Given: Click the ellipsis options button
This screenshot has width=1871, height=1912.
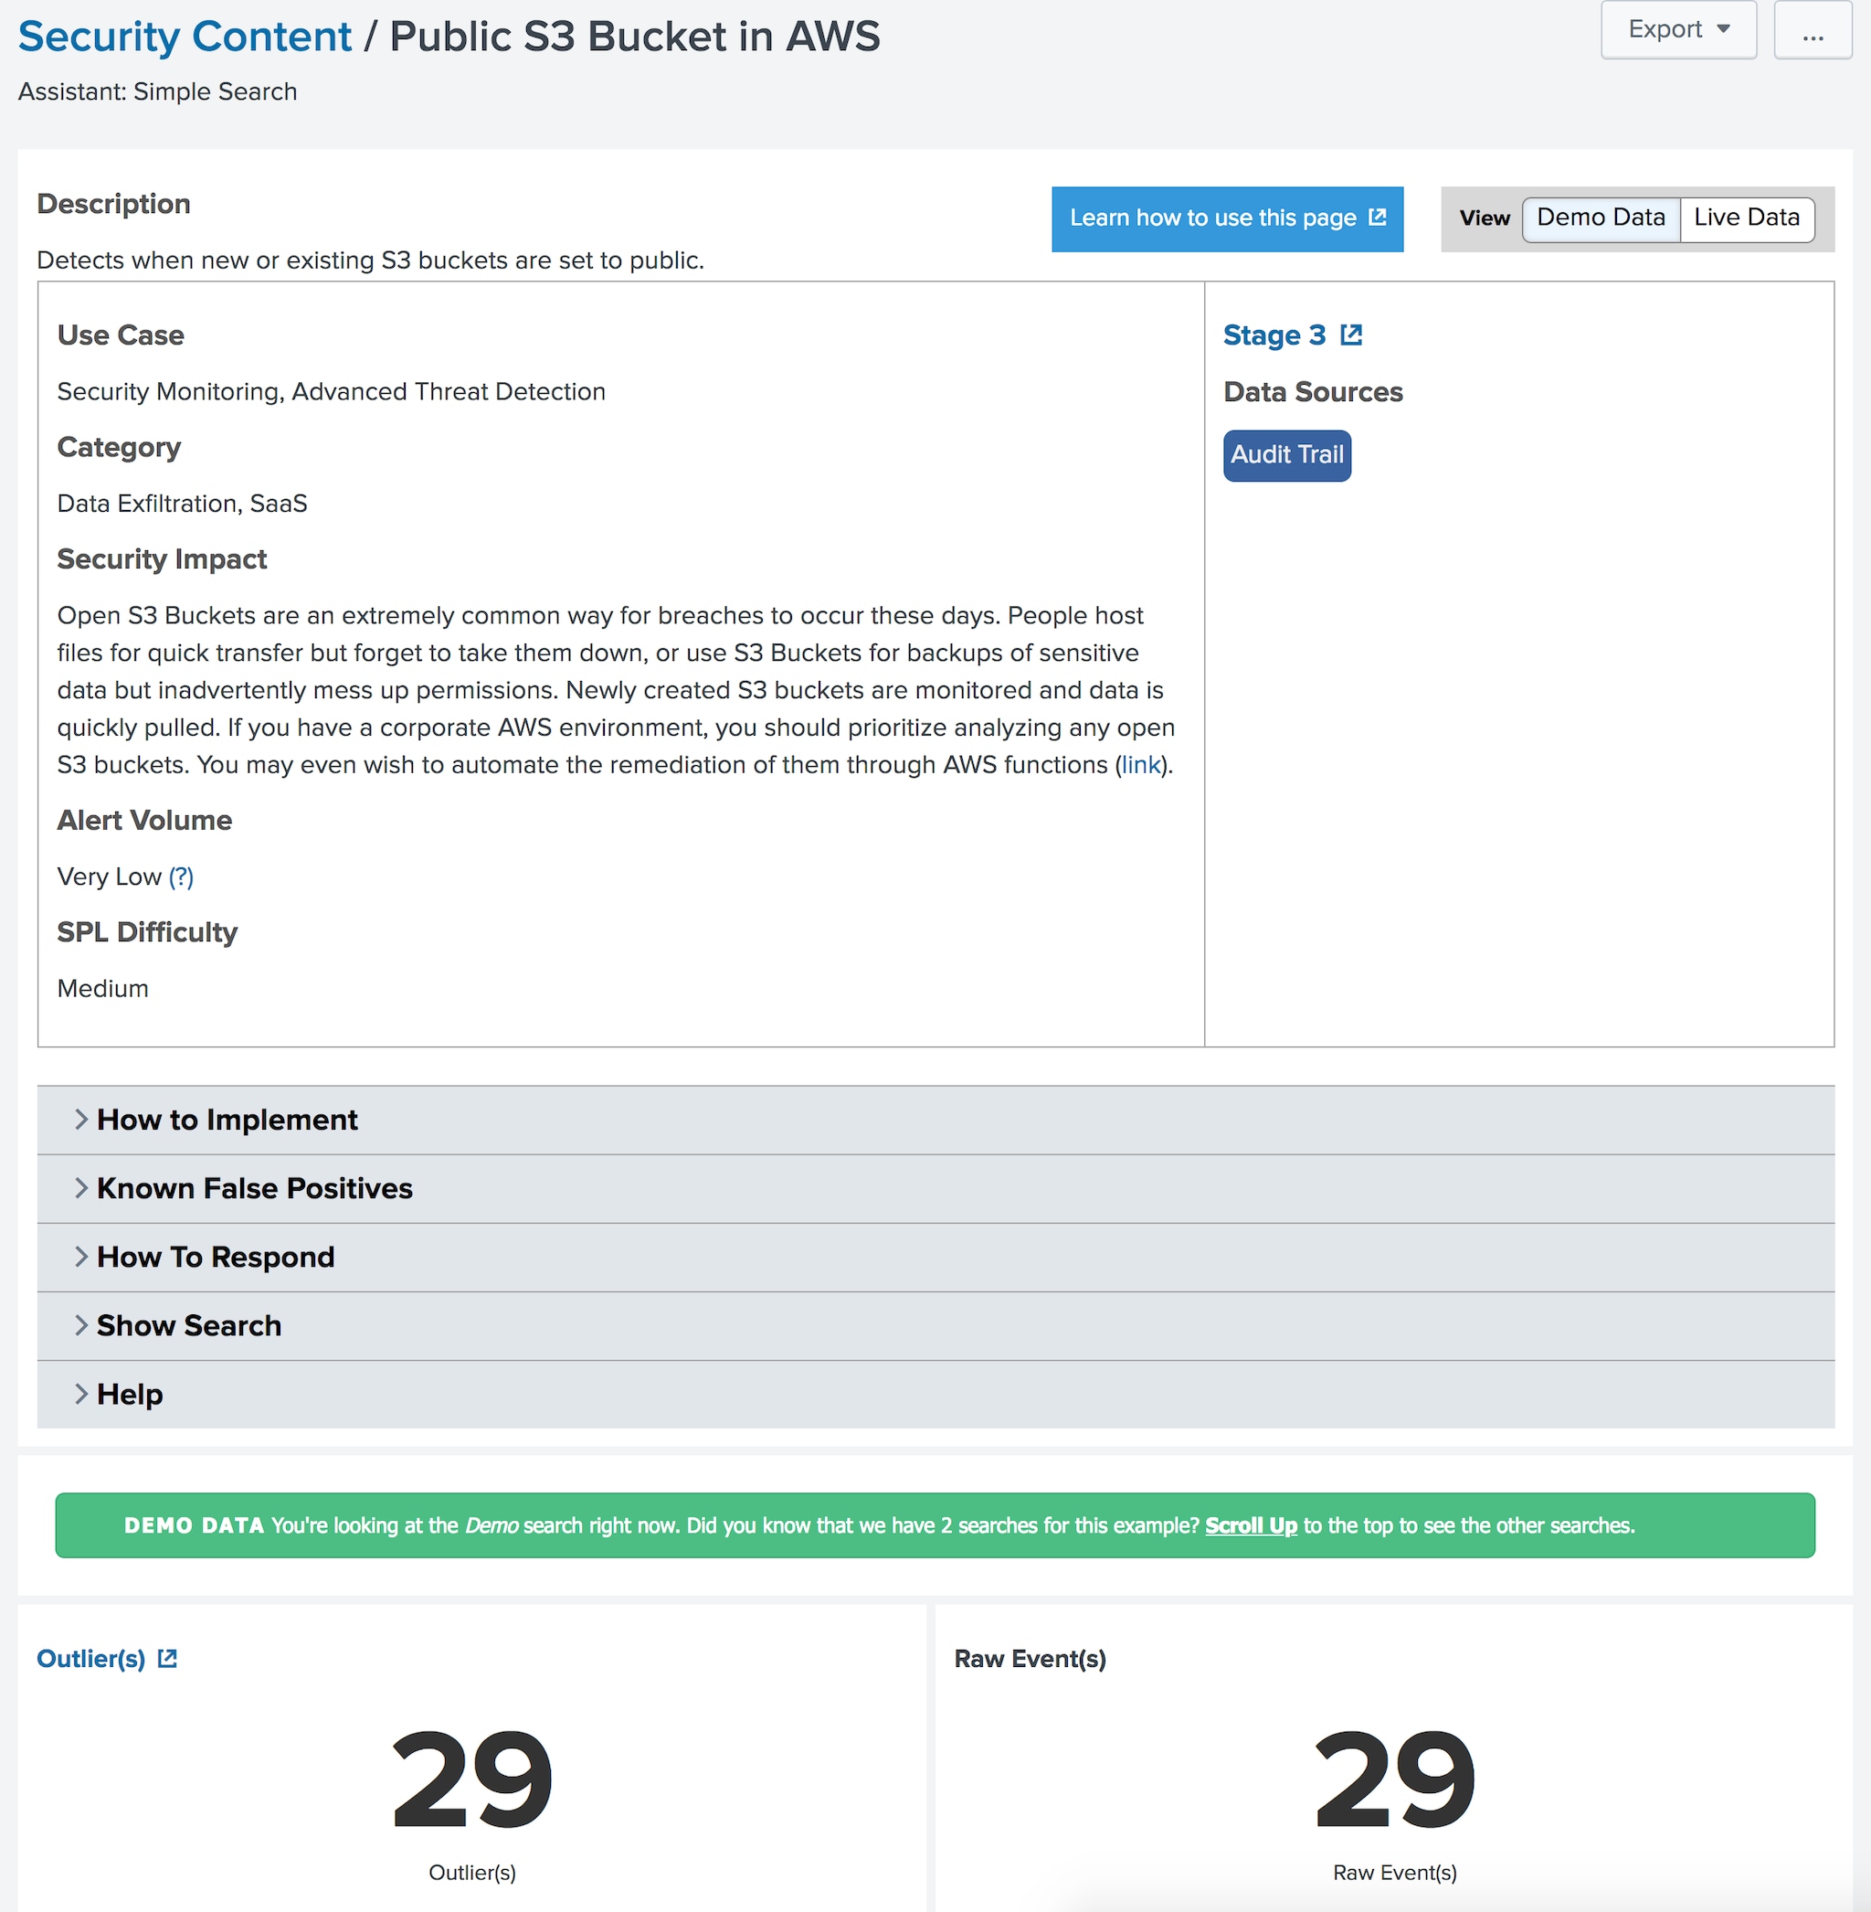Looking at the screenshot, I should pyautogui.click(x=1813, y=30).
